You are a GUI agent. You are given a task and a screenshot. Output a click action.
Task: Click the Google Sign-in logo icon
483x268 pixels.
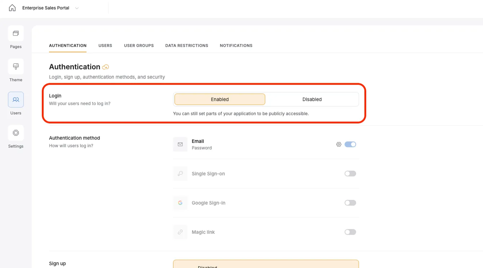point(180,203)
